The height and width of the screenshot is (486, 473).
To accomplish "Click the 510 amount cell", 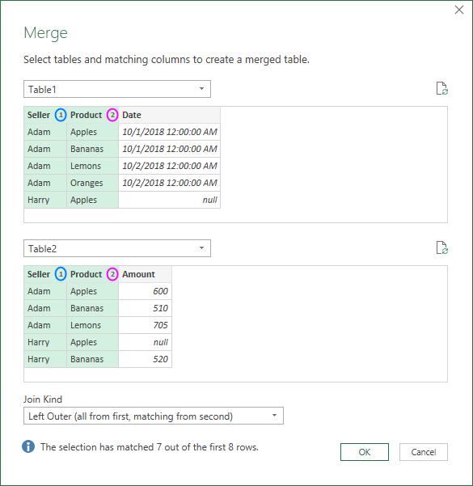I will [145, 308].
